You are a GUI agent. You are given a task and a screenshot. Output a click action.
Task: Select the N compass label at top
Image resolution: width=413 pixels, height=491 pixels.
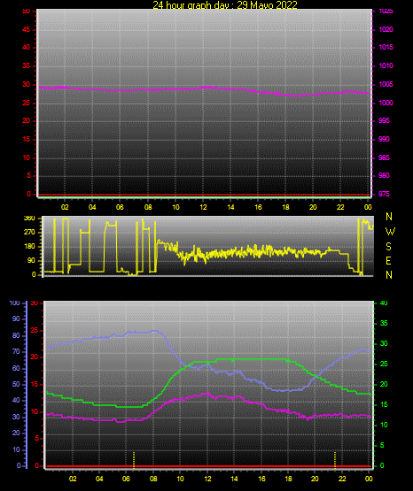[389, 217]
